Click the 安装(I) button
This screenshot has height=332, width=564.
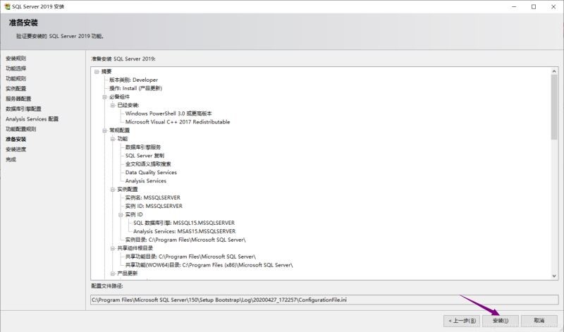[x=501, y=320]
